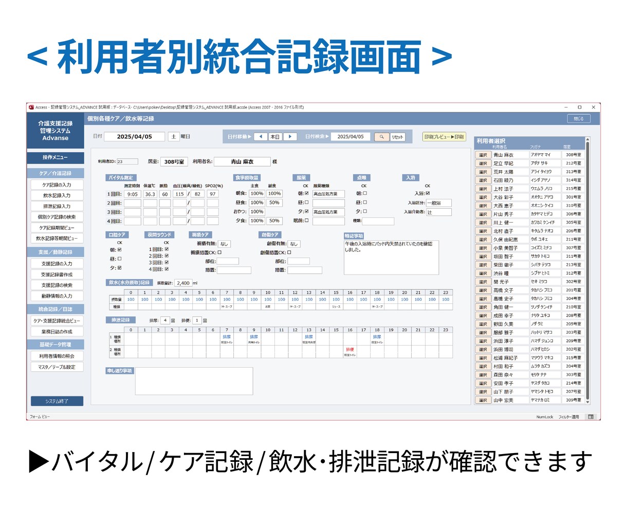Click the user list vertical scrollbar

click(588, 270)
